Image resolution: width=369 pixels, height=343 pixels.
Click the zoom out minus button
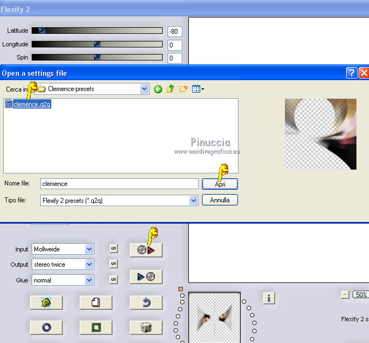click(x=345, y=294)
